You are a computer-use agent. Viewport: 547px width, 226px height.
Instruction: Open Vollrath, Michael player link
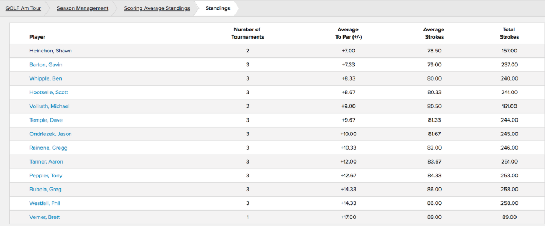(x=49, y=107)
